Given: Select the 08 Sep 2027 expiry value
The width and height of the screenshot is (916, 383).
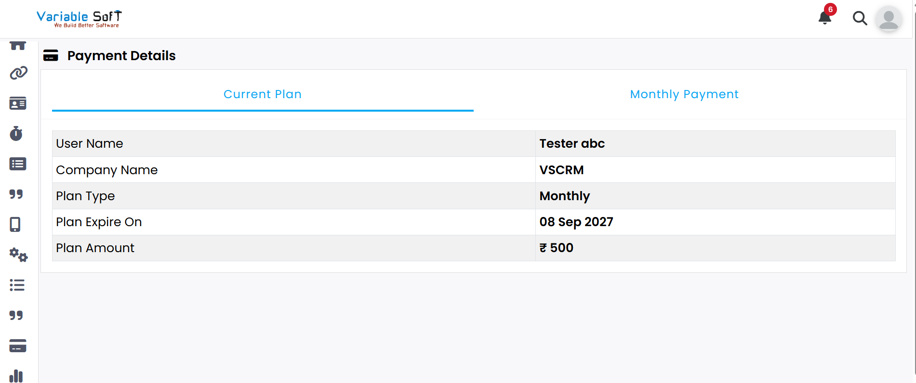Looking at the screenshot, I should pyautogui.click(x=576, y=222).
